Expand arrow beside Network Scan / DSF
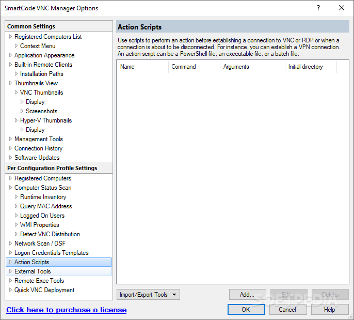This screenshot has width=354, height=320. click(x=10, y=243)
